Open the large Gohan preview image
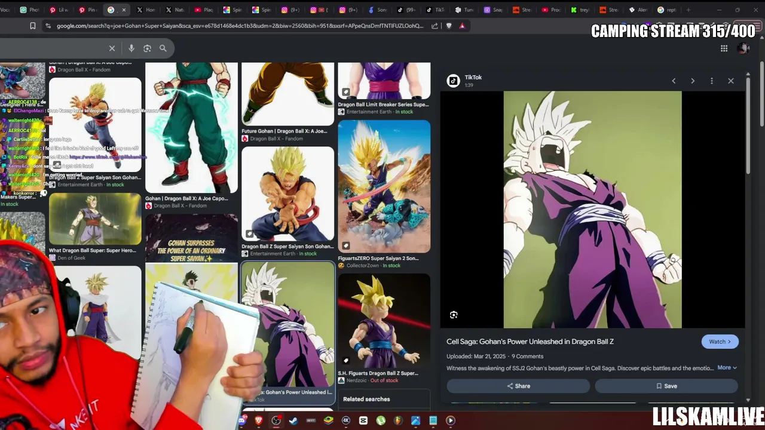765x430 pixels. point(592,210)
